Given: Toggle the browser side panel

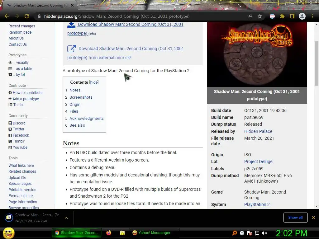Looking at the screenshot, I should pos(292,16).
